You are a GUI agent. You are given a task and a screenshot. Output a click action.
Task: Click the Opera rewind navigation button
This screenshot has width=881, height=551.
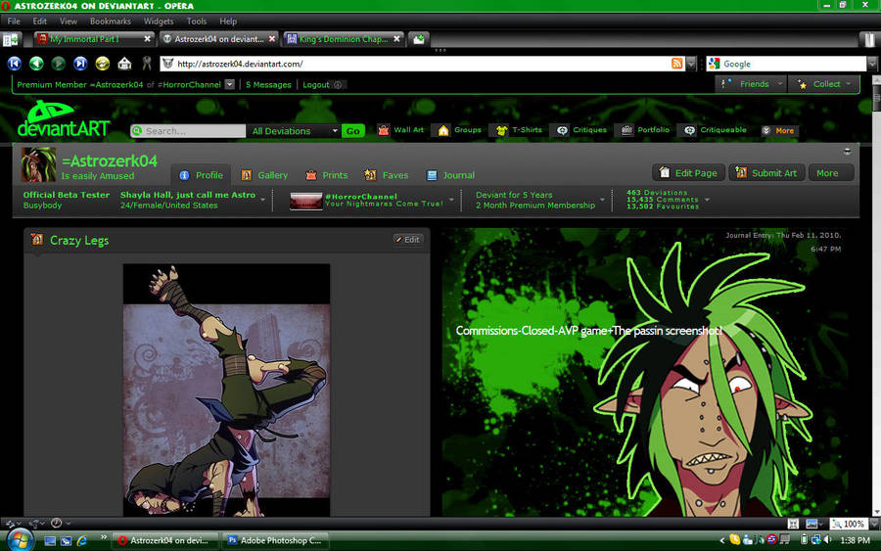pos(15,64)
